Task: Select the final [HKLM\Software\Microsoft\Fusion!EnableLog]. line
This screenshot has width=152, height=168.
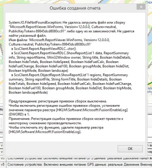Action: [45, 132]
